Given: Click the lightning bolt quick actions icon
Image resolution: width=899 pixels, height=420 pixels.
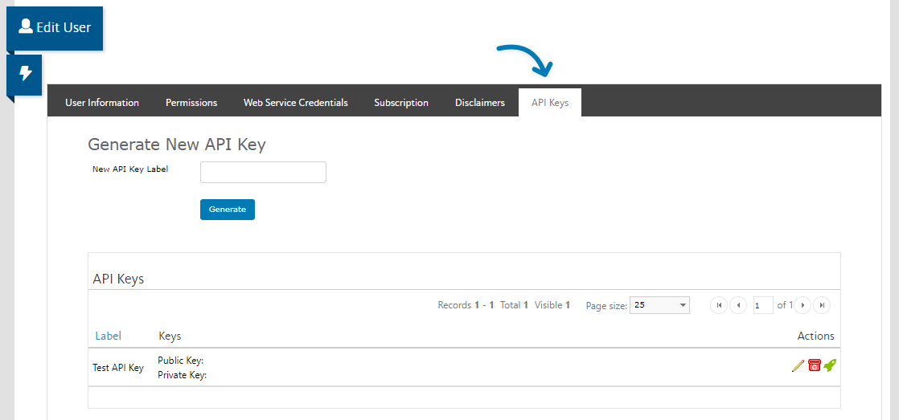Looking at the screenshot, I should tap(25, 75).
